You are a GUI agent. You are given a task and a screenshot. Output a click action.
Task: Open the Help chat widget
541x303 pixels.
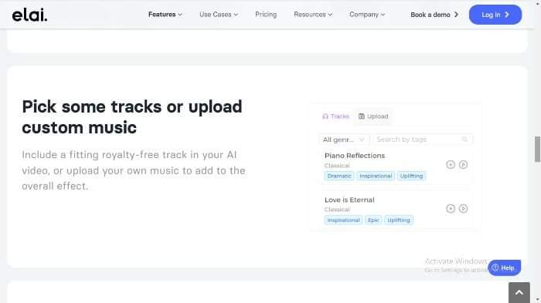click(504, 268)
